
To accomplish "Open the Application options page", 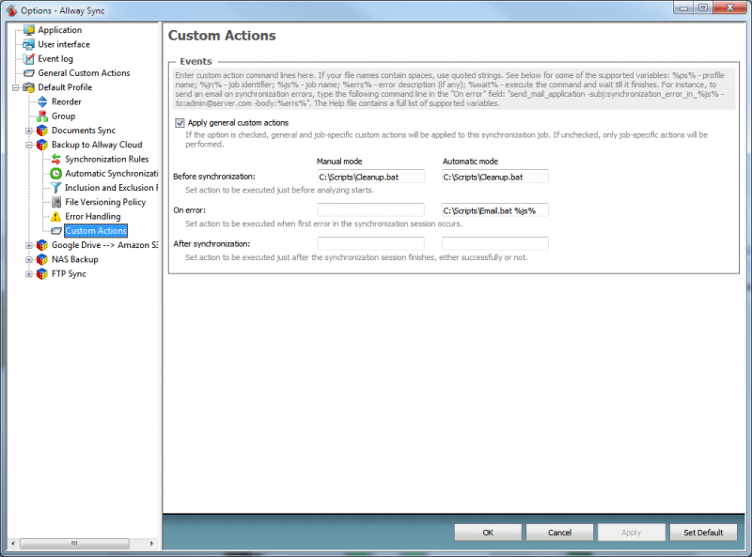I will pos(60,30).
